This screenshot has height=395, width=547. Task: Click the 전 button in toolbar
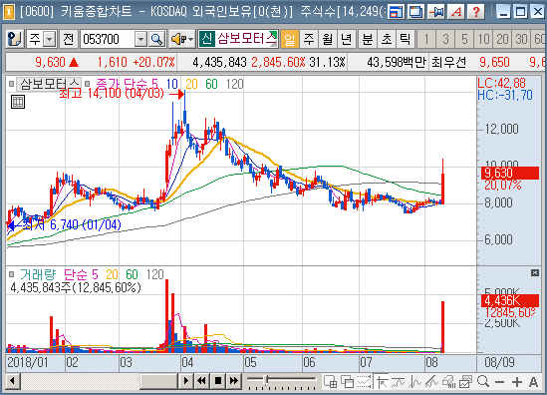coord(69,39)
